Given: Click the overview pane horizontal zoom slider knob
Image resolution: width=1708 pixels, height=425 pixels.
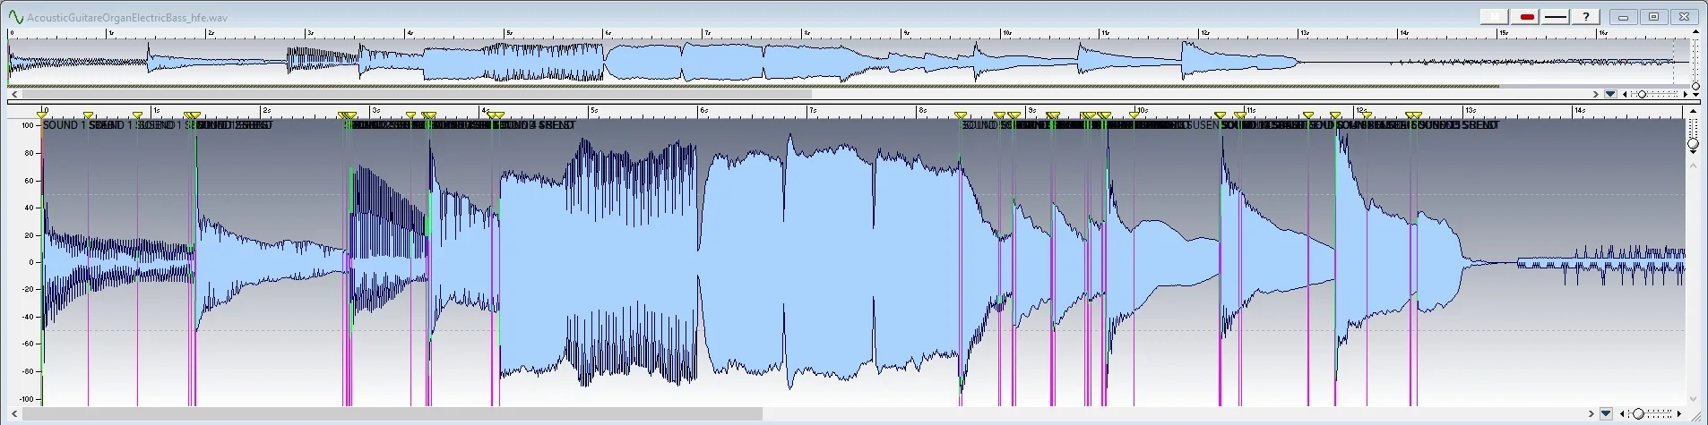Looking at the screenshot, I should [x=1642, y=94].
